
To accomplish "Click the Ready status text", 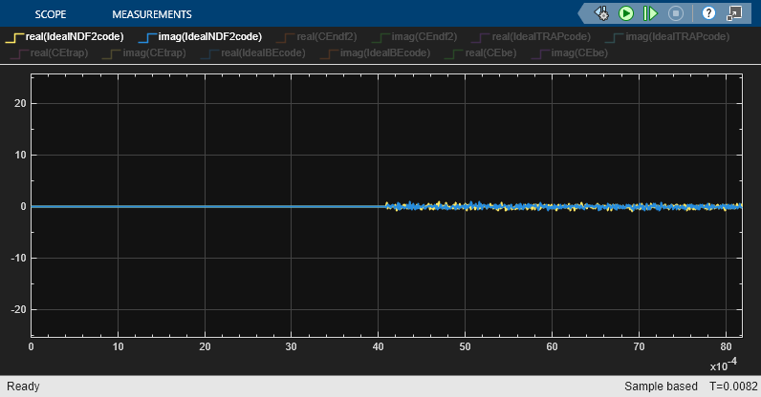I will pyautogui.click(x=23, y=387).
